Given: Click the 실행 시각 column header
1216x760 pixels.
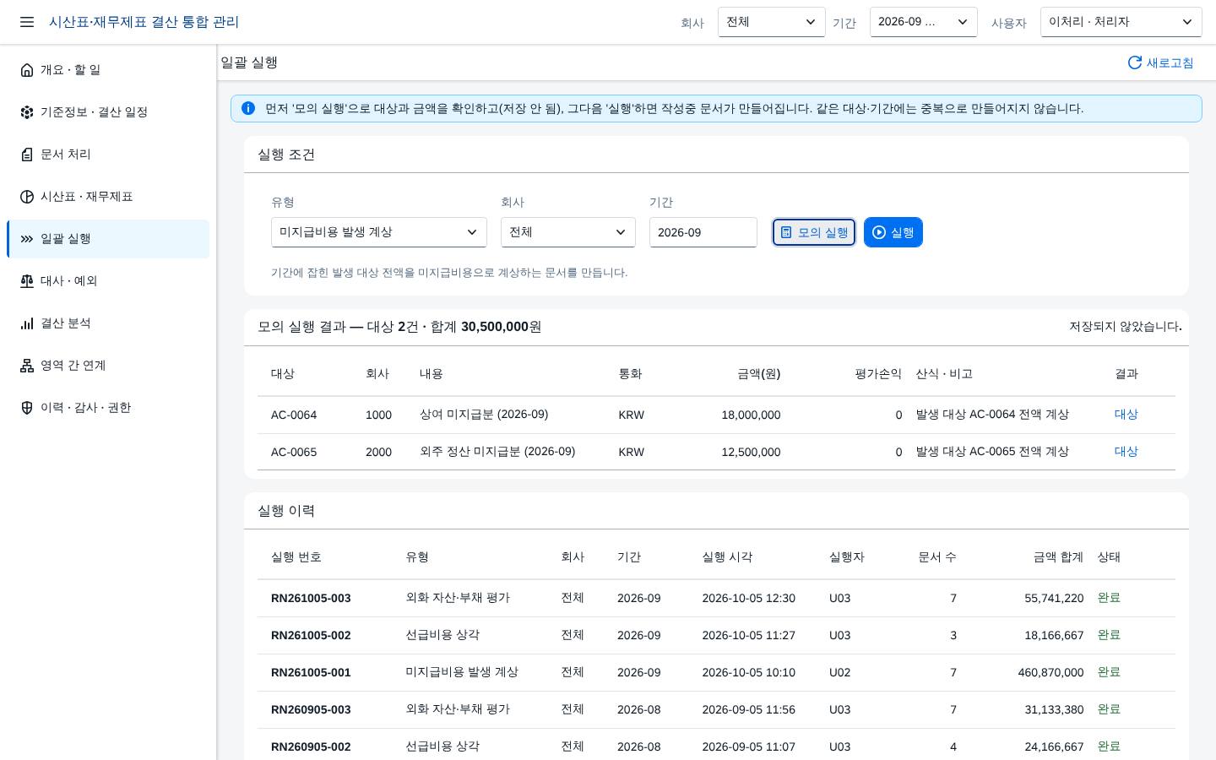Looking at the screenshot, I should point(727,557).
